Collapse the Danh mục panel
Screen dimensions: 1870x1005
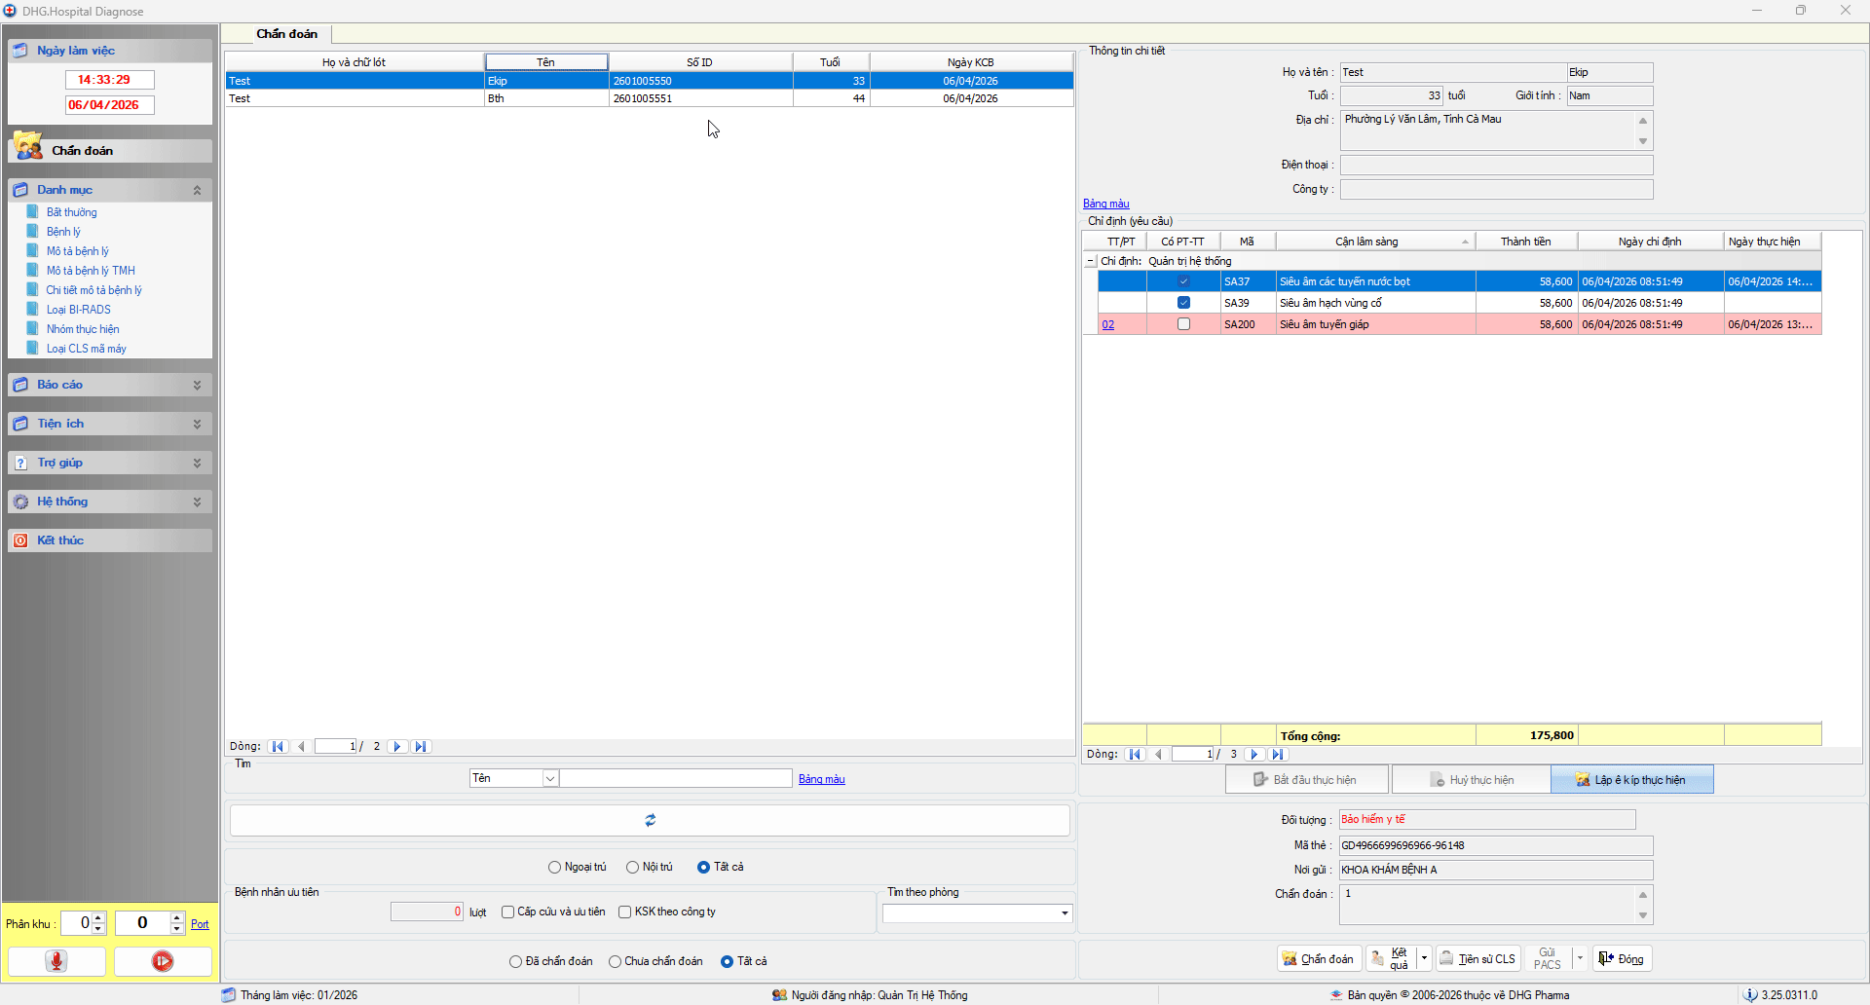coord(197,190)
